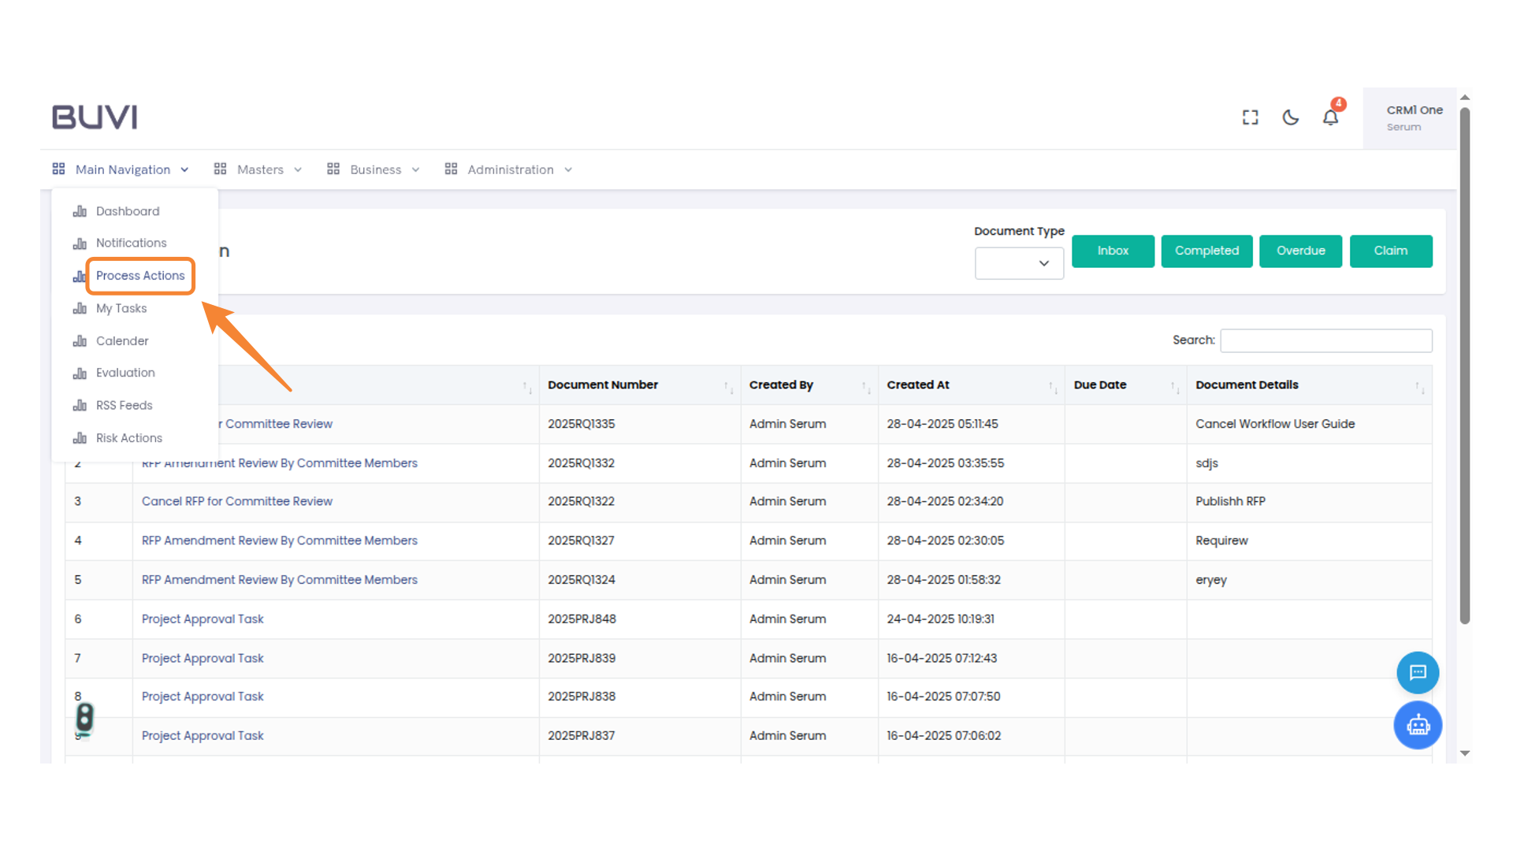Open the chat message floating icon
Image resolution: width=1513 pixels, height=851 pixels.
1418,672
